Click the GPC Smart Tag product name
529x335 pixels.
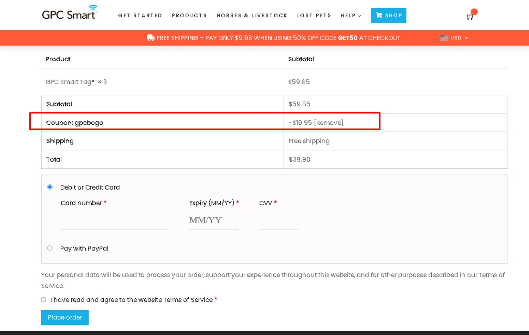(x=70, y=82)
